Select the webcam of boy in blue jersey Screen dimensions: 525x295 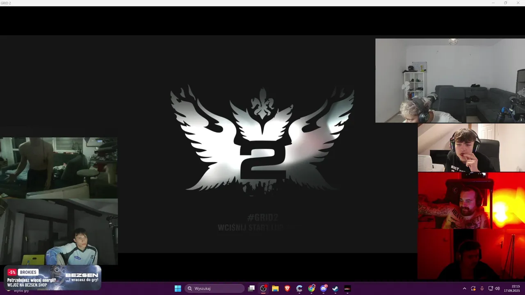[59, 232]
